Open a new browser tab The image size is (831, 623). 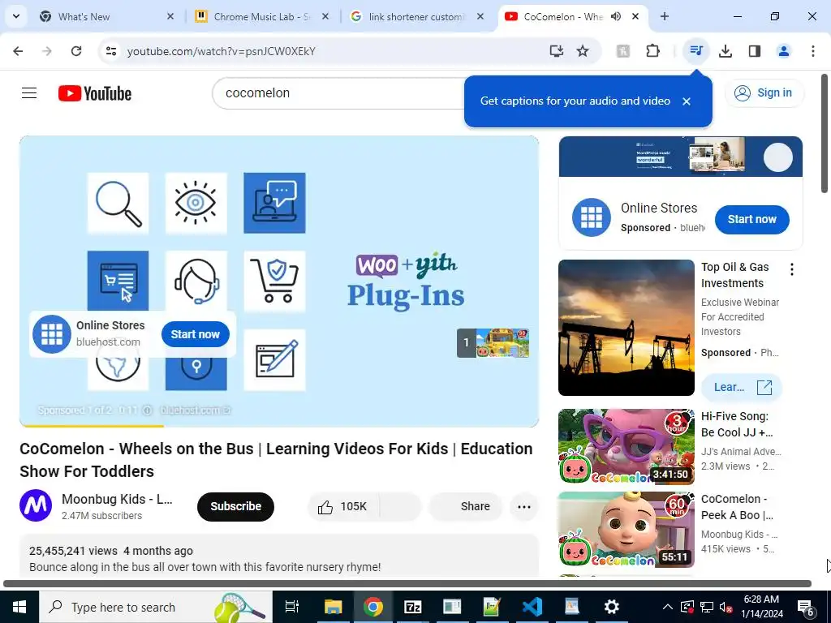(x=665, y=16)
